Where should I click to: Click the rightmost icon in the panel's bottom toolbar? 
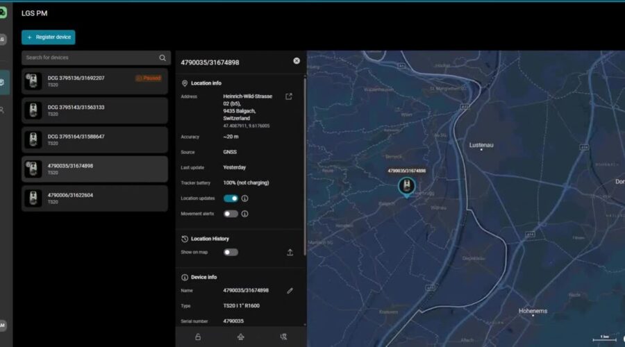(283, 337)
